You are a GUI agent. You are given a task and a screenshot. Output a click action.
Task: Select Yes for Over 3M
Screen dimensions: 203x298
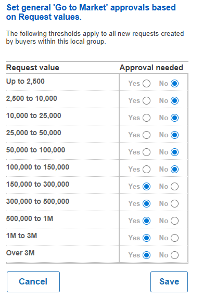click(146, 255)
